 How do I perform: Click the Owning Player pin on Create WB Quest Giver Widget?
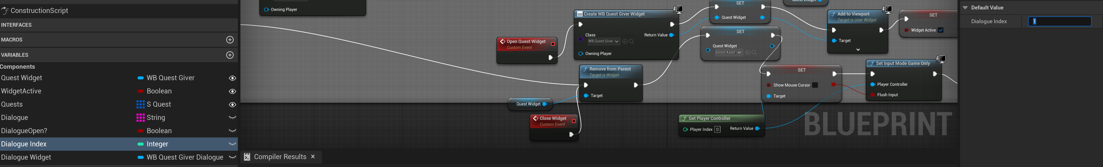click(x=581, y=54)
